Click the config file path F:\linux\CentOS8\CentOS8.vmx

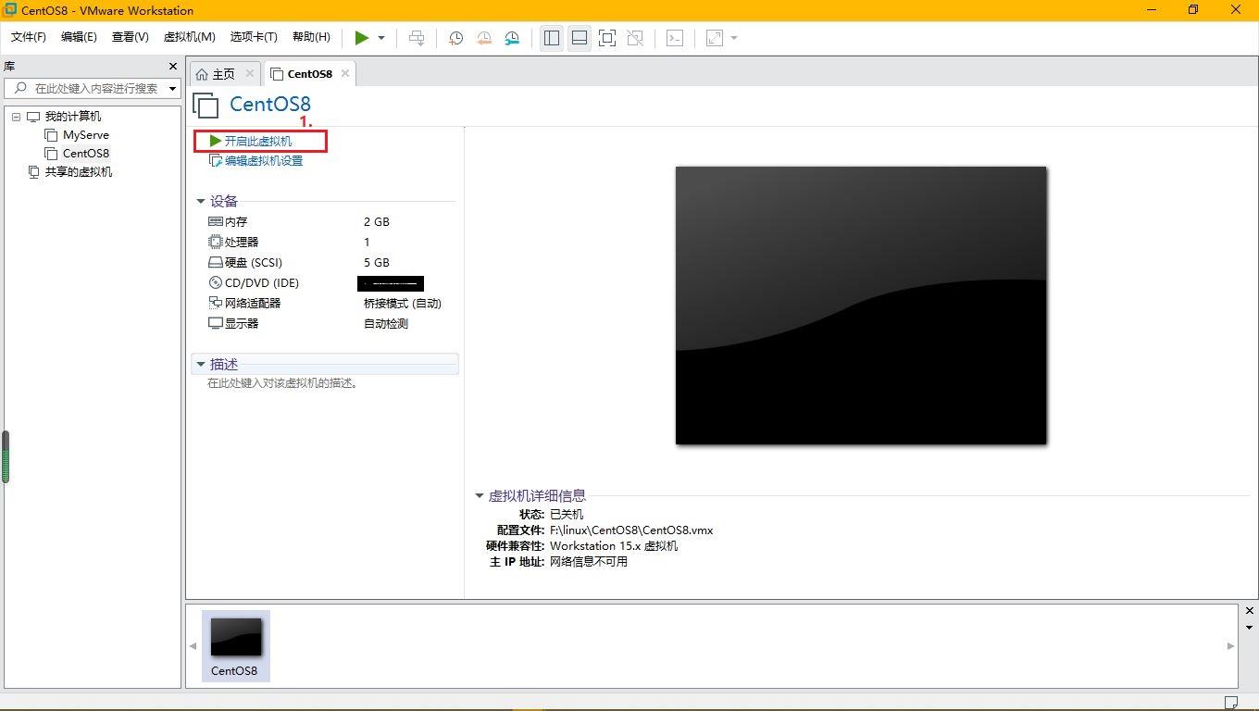631,530
